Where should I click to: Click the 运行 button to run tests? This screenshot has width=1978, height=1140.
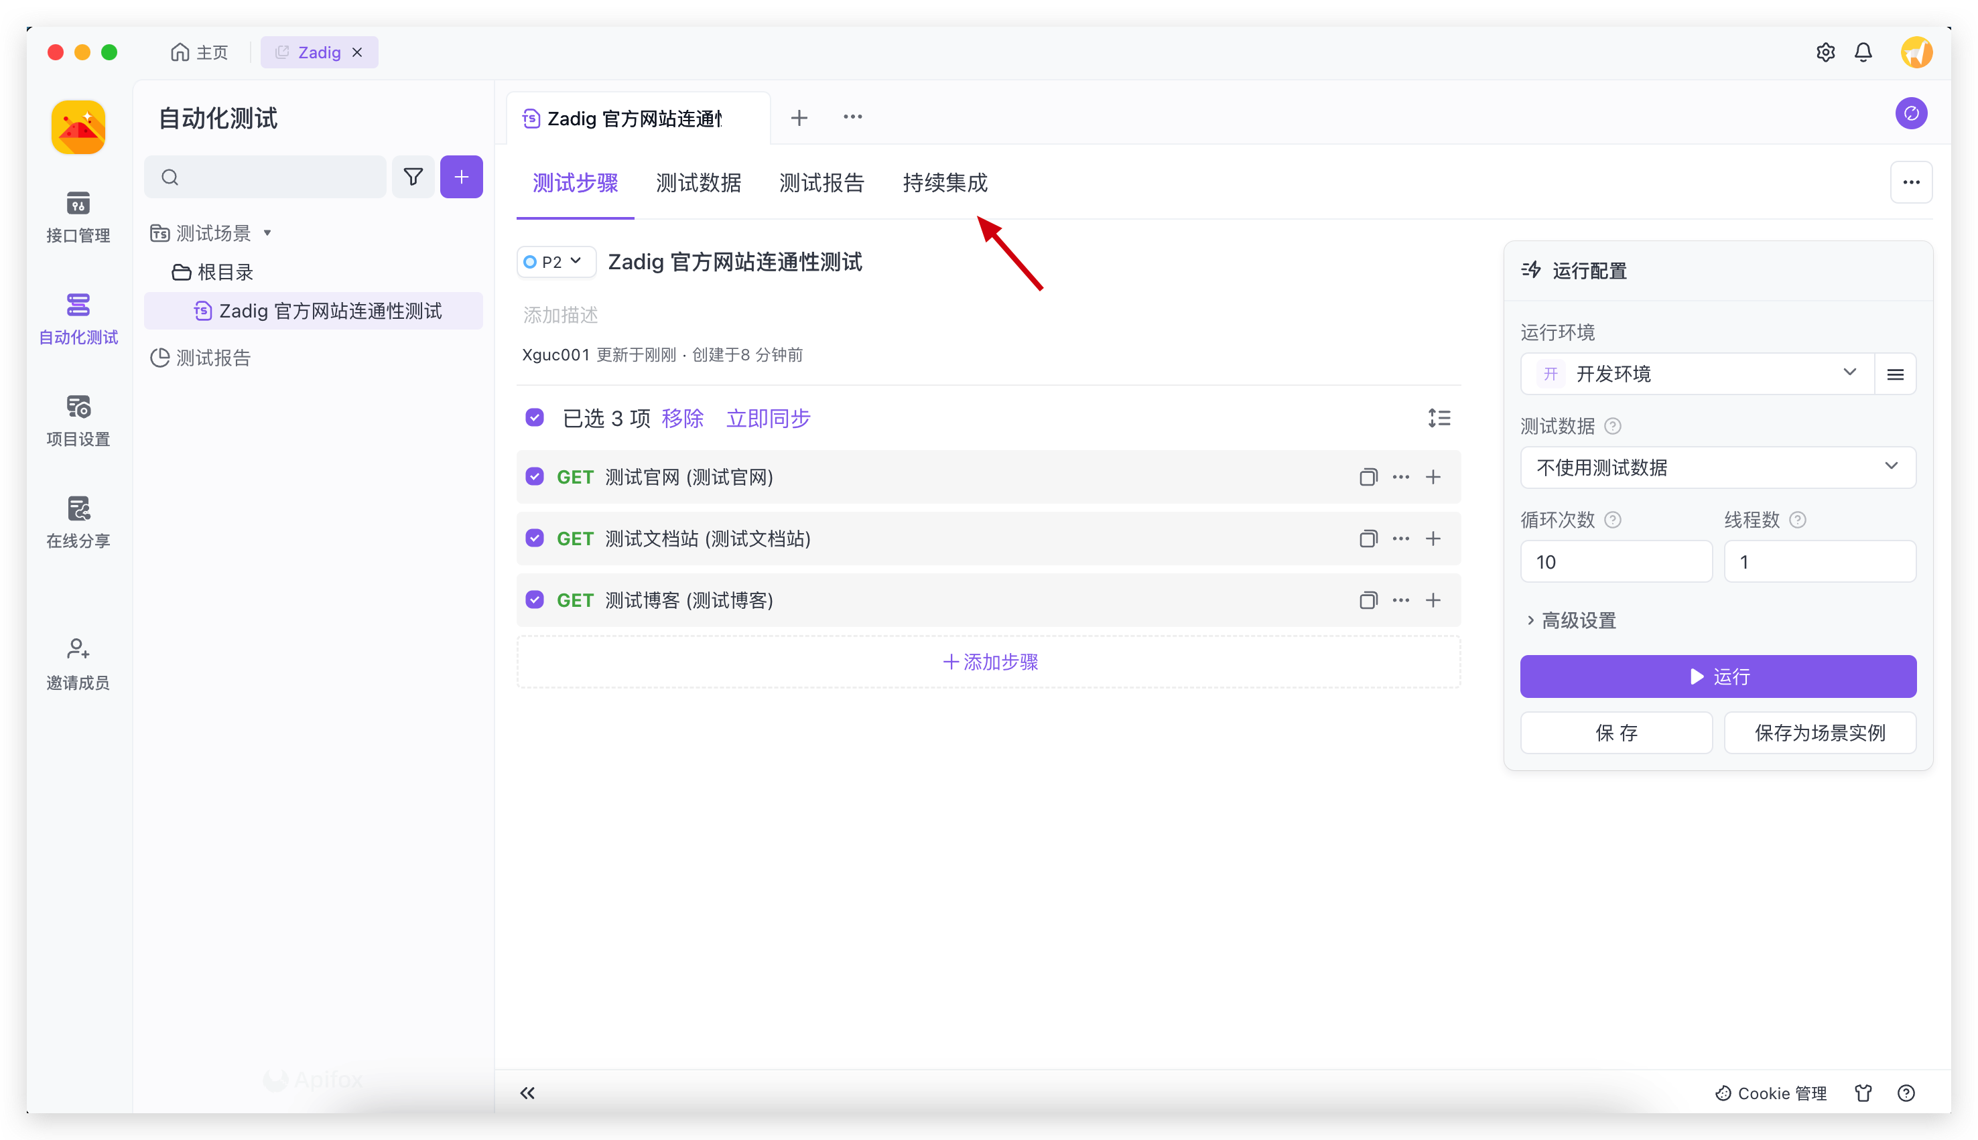pyautogui.click(x=1717, y=676)
